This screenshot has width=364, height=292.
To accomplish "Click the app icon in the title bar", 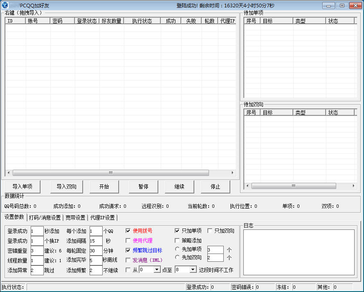I will click(5, 5).
